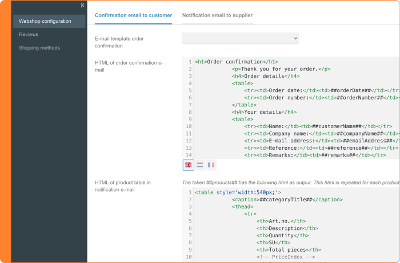Click the Quantity header line
The image size is (400, 263).
click(x=283, y=236)
